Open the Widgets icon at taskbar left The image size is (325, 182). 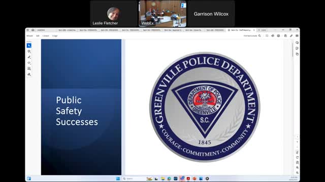pos(29,178)
